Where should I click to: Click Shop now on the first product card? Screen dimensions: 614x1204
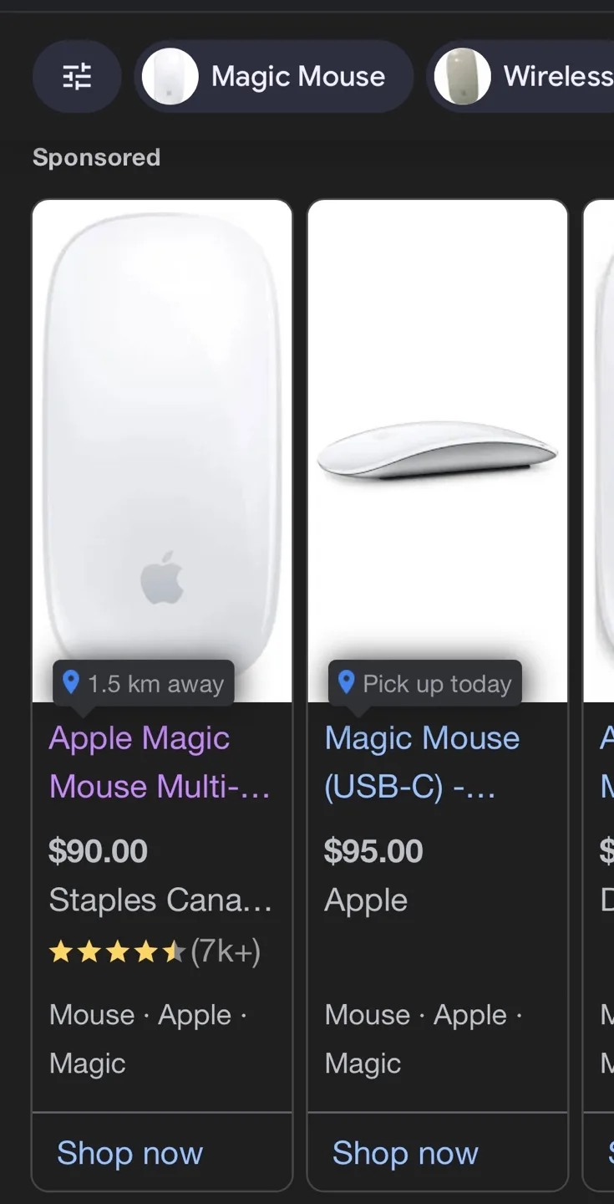pyautogui.click(x=129, y=1152)
